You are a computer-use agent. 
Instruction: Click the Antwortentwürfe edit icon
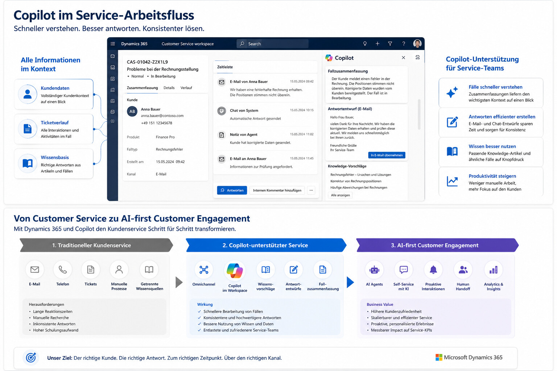293,270
